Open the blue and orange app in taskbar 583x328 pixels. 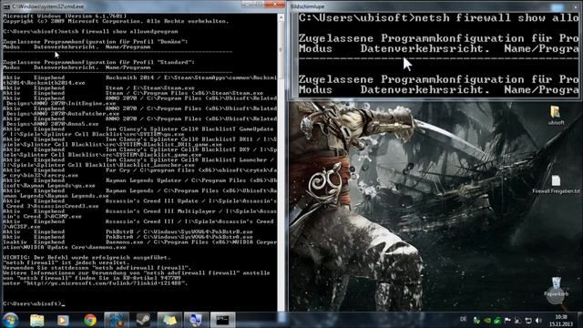tap(117, 320)
